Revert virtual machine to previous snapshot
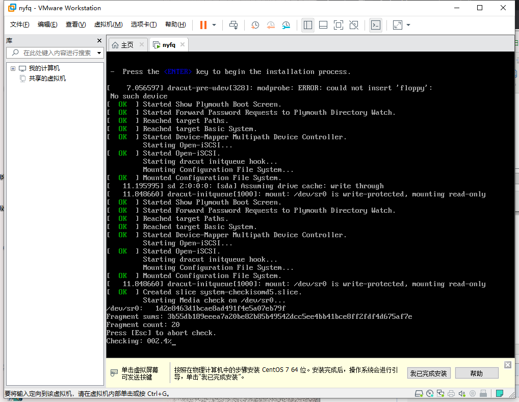Image resolution: width=519 pixels, height=402 pixels. coord(271,25)
